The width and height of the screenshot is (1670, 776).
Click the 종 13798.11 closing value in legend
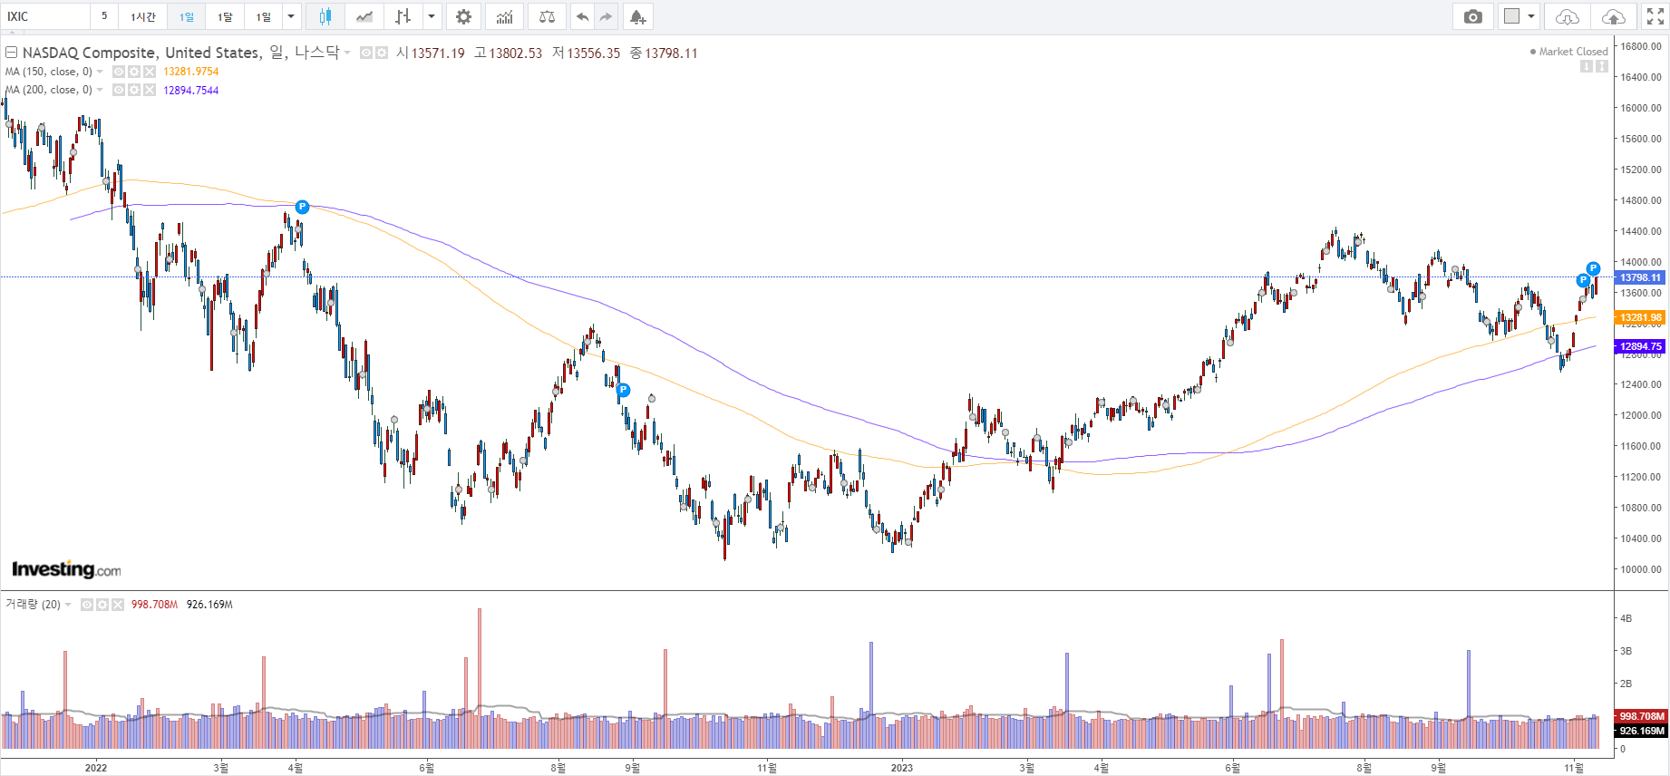click(x=664, y=53)
